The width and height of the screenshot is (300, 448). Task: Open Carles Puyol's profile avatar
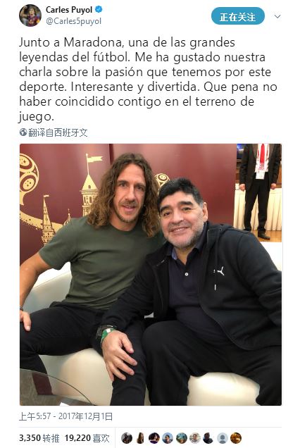tap(30, 15)
